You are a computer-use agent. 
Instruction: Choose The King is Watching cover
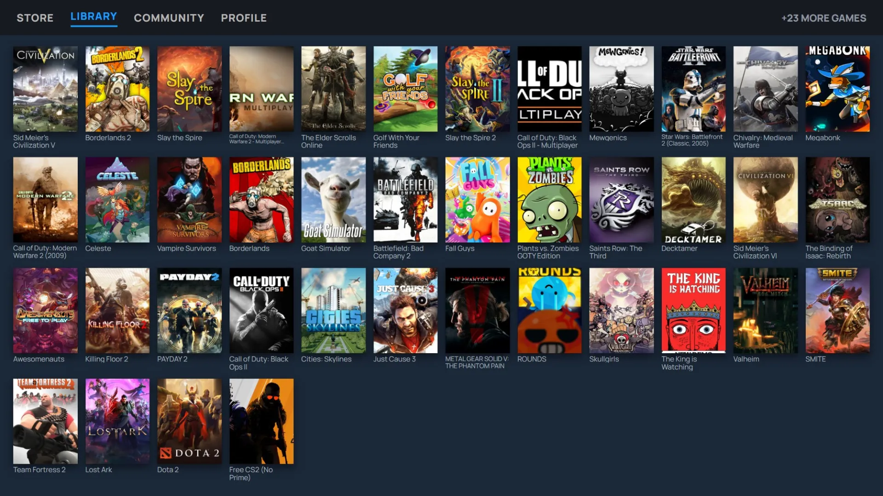pyautogui.click(x=694, y=310)
